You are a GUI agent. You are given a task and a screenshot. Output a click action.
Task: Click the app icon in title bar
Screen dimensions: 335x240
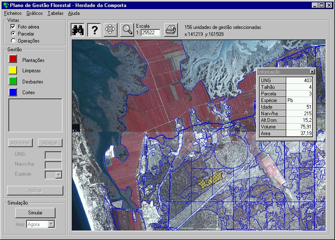click(6, 5)
